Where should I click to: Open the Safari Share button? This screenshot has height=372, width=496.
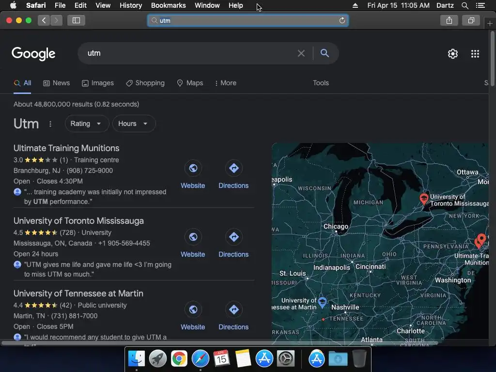(449, 20)
